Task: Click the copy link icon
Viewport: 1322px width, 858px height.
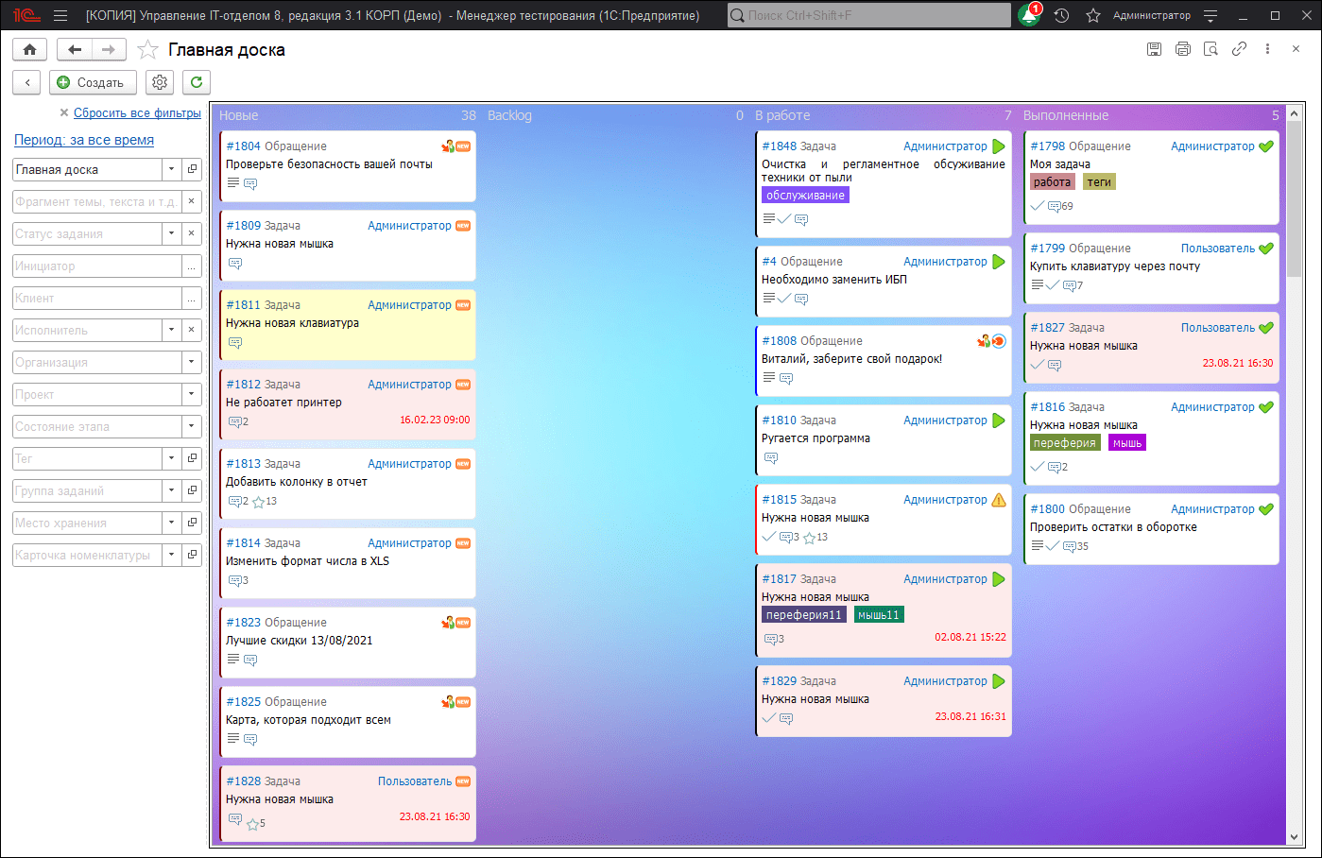Action: tap(1239, 49)
